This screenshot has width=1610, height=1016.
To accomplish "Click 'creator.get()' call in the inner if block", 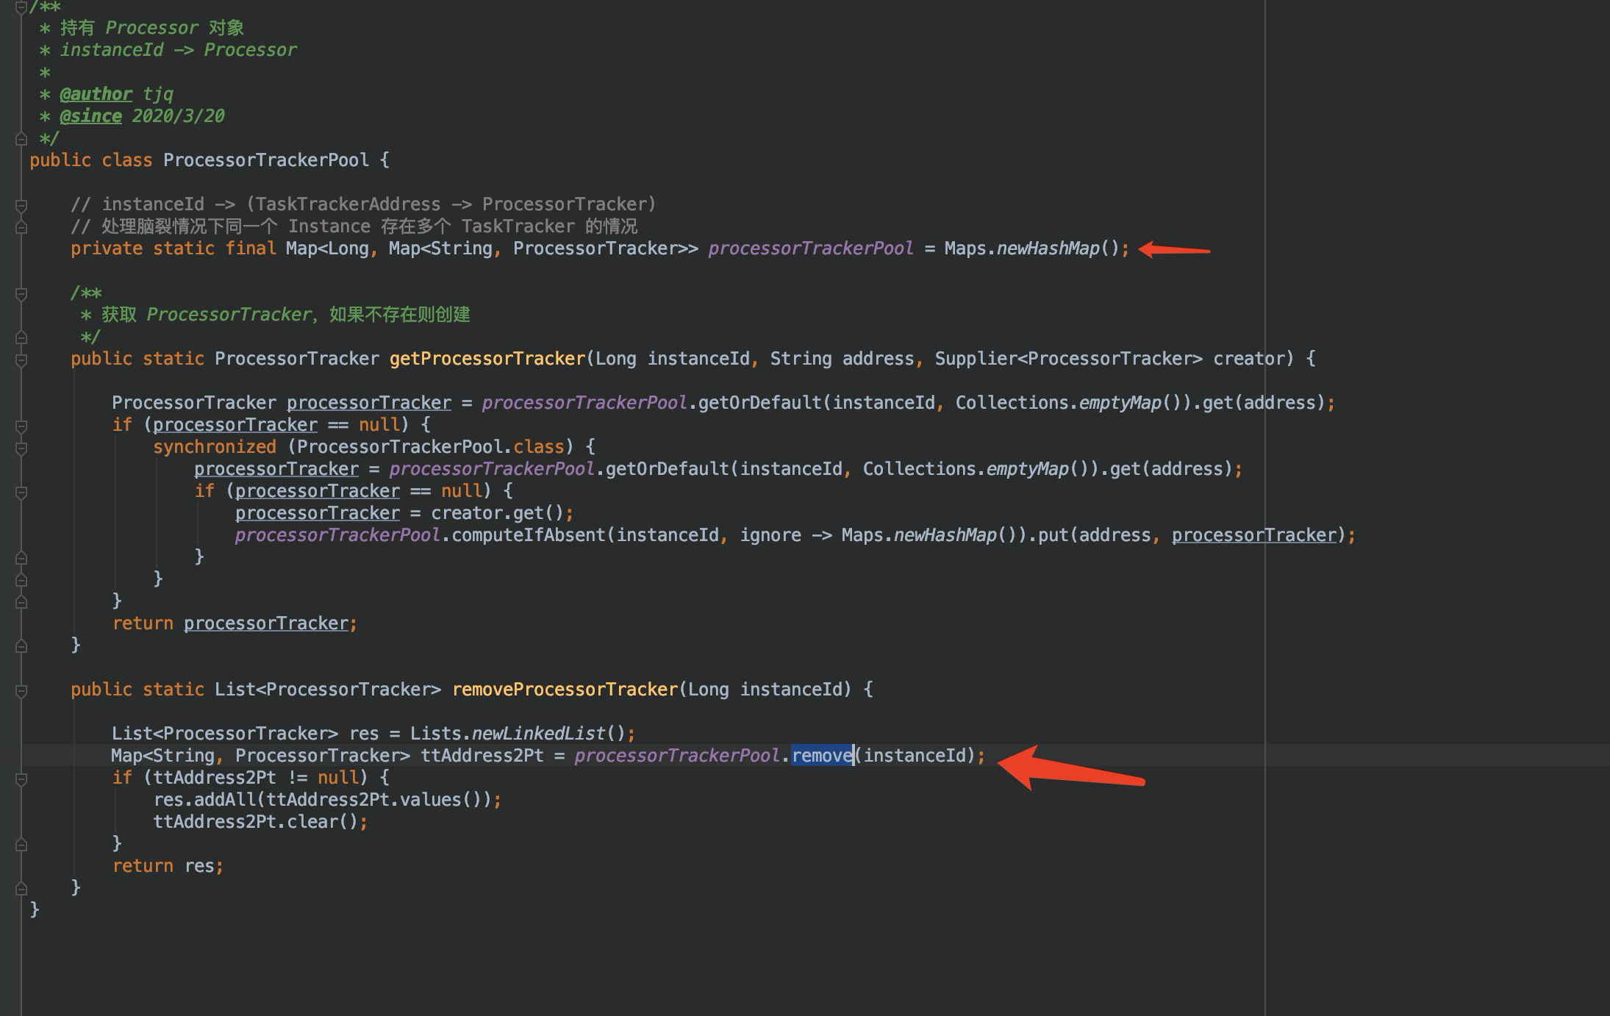I will click(497, 513).
